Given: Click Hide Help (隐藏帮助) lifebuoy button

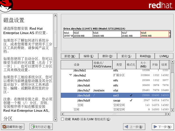Looking at the screenshot, I should coord(13,127).
